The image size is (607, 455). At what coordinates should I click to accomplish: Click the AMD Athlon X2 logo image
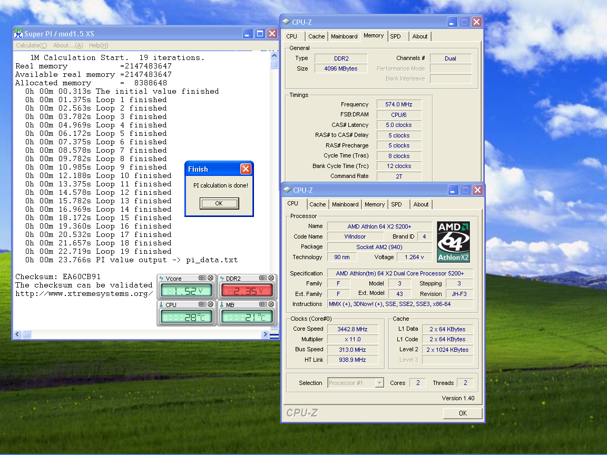tap(453, 242)
